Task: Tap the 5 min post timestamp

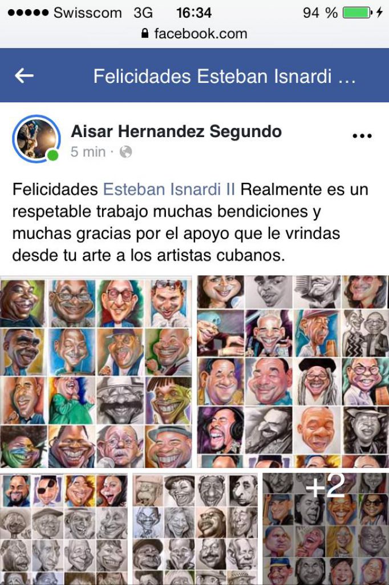Action: (88, 152)
